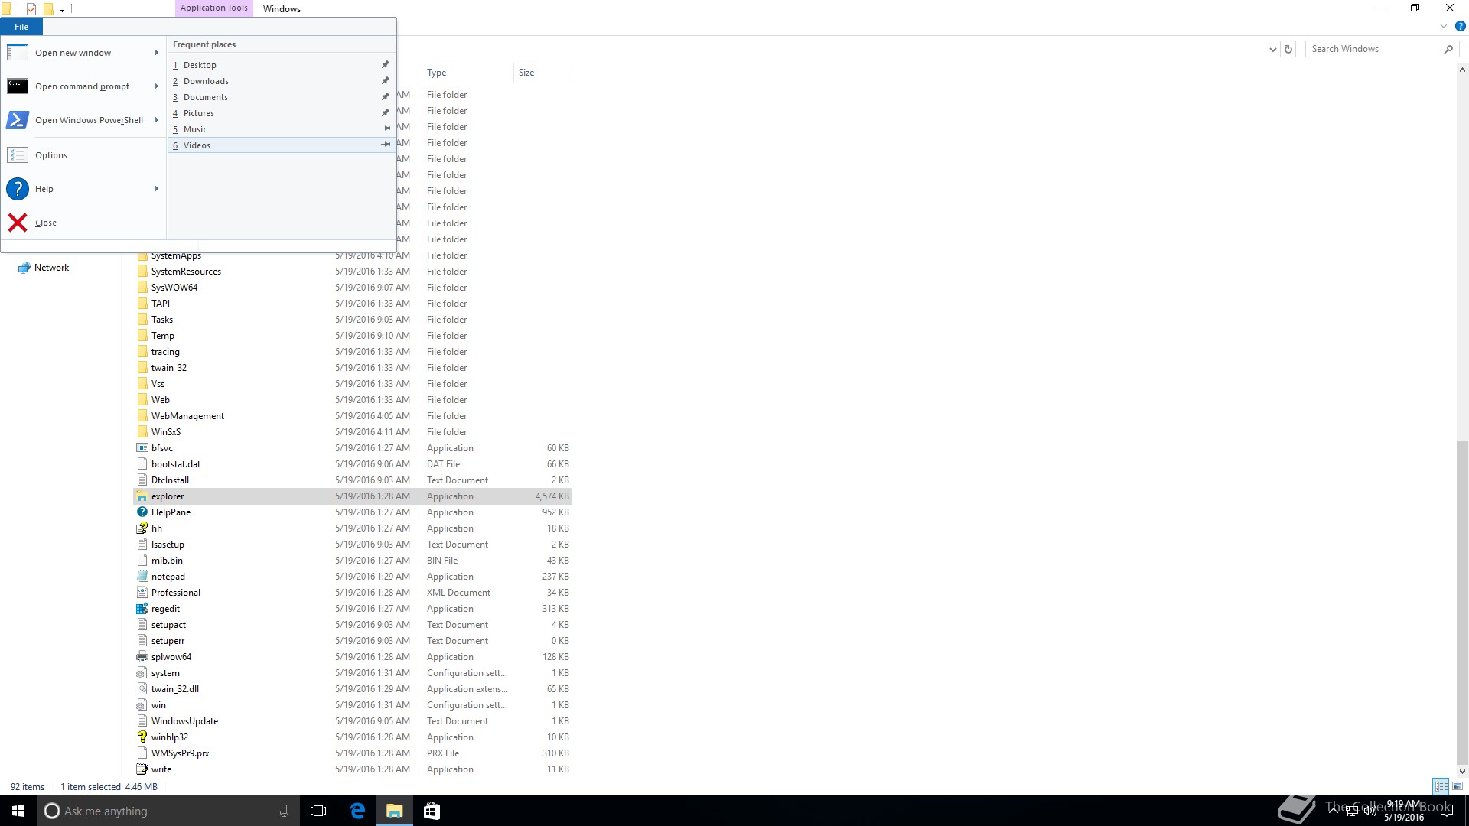Select Music from frequent places
Viewport: 1469px width, 826px height.
[x=281, y=129]
